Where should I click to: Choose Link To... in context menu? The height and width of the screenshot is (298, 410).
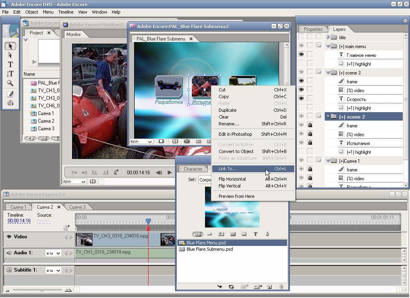(227, 169)
